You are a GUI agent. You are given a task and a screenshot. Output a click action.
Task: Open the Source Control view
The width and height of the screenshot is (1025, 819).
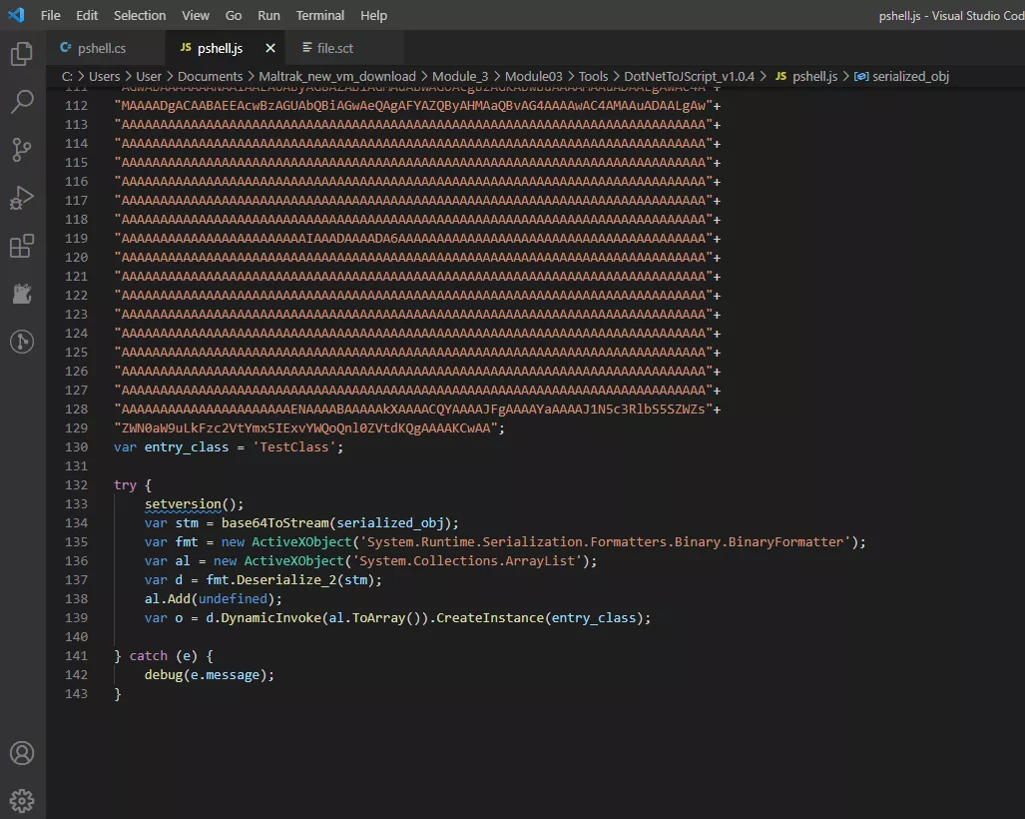[x=21, y=150]
